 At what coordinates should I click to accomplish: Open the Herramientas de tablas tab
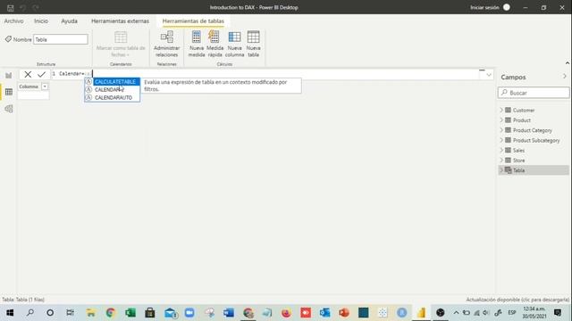(193, 21)
